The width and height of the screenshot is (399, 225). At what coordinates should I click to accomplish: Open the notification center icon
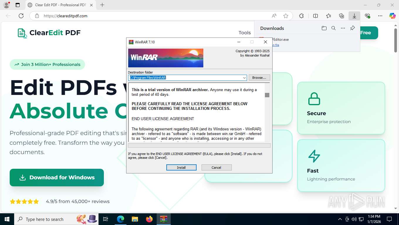click(x=389, y=219)
